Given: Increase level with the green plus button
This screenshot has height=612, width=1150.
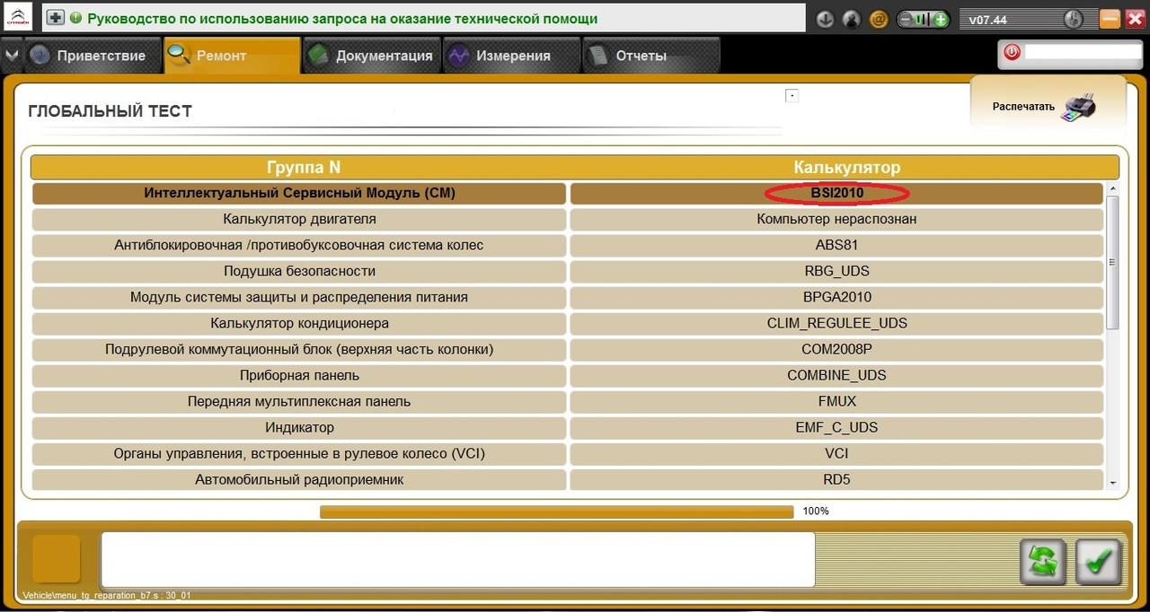Looking at the screenshot, I should click(x=940, y=19).
